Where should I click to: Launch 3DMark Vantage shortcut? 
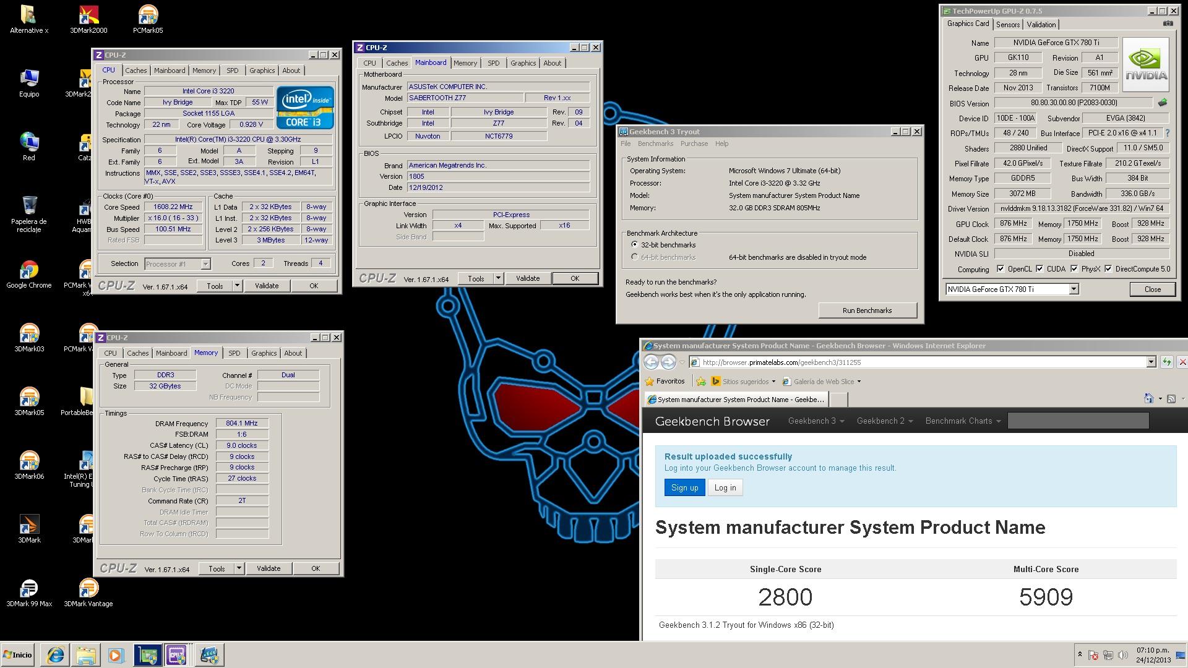88,593
